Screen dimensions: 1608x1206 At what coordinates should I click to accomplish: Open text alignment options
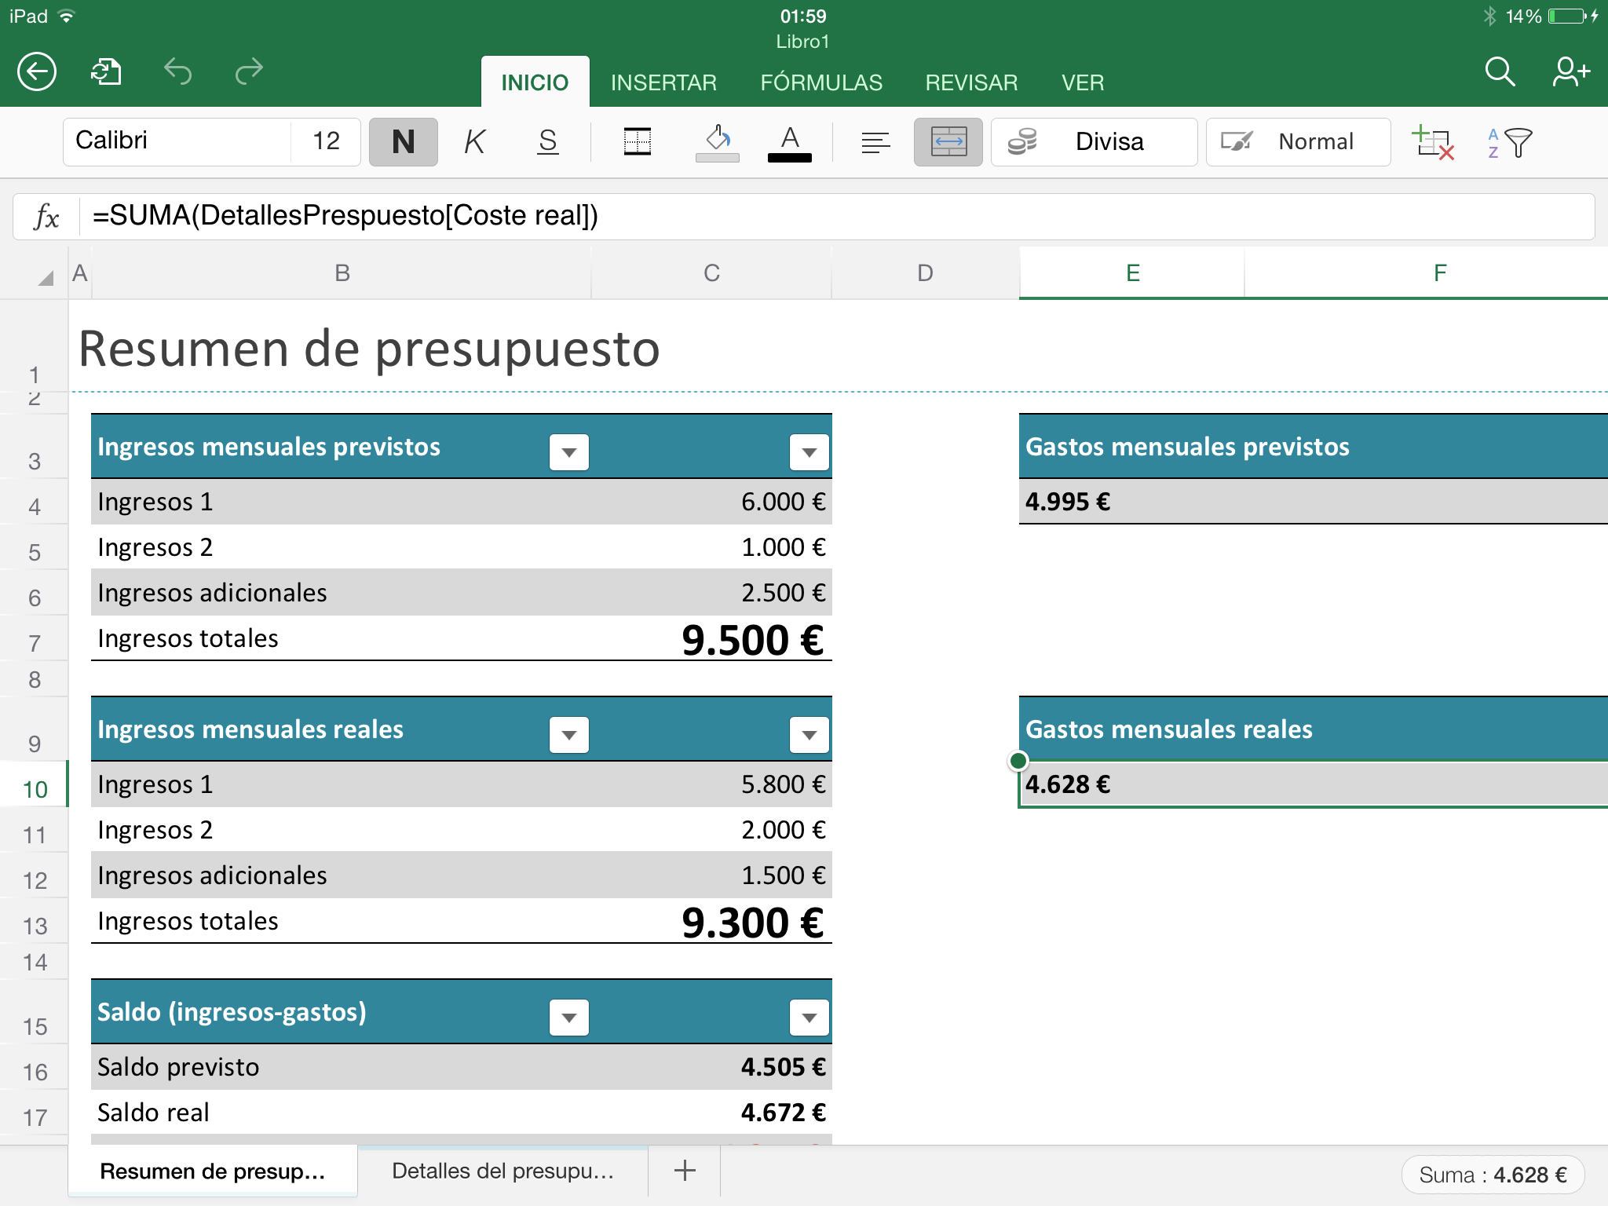click(x=875, y=142)
